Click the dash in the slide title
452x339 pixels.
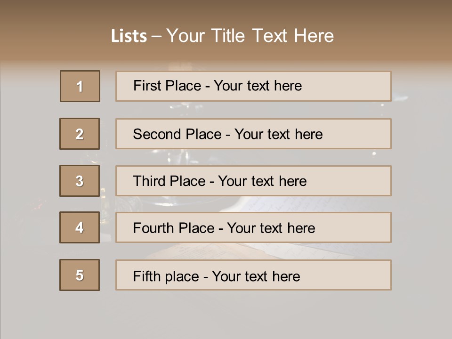click(x=156, y=36)
